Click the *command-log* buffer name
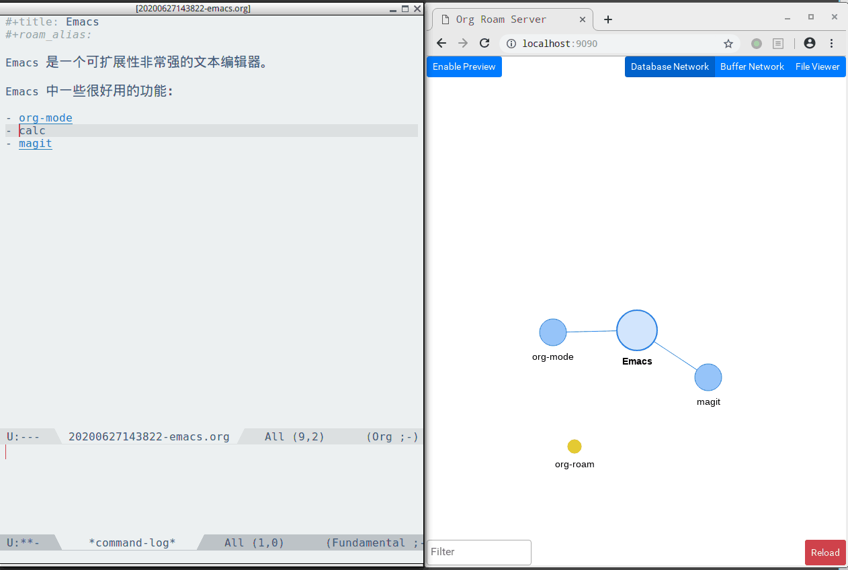 [x=132, y=543]
